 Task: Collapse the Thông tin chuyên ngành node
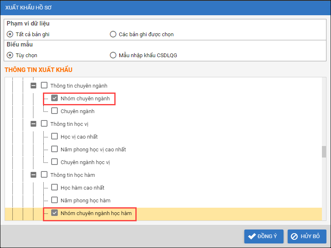[x=34, y=86]
